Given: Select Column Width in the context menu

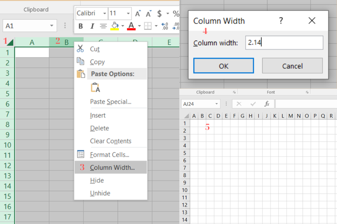Looking at the screenshot, I should click(x=111, y=167).
